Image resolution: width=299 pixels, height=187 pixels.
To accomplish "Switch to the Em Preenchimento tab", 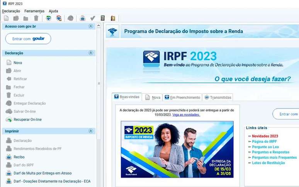I will 182,97.
